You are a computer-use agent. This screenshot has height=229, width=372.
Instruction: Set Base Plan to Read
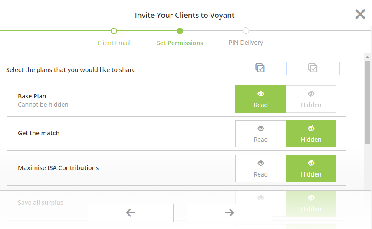(x=260, y=99)
